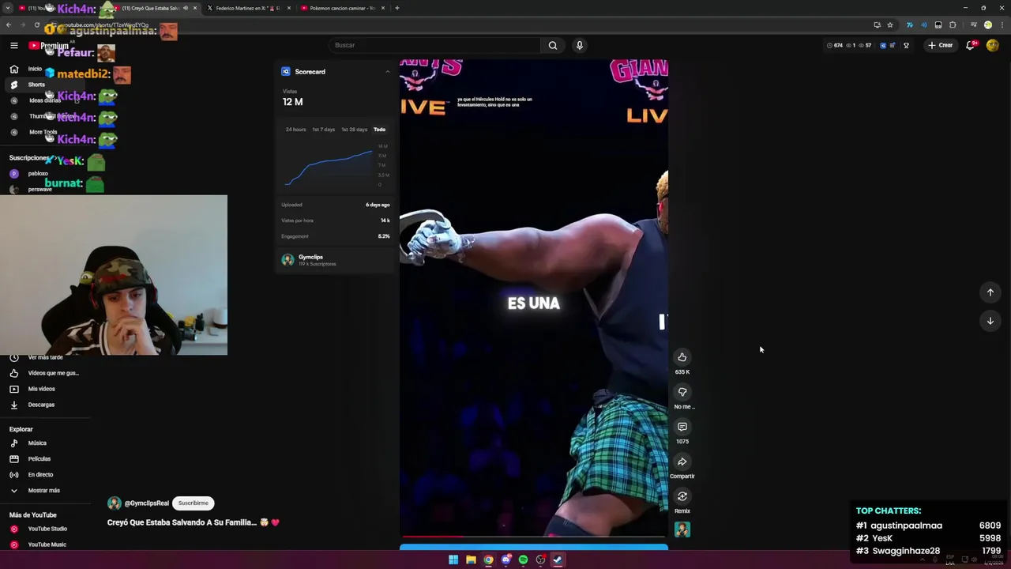This screenshot has width=1011, height=569.
Task: Share the short via Compartir icon
Action: 682,462
